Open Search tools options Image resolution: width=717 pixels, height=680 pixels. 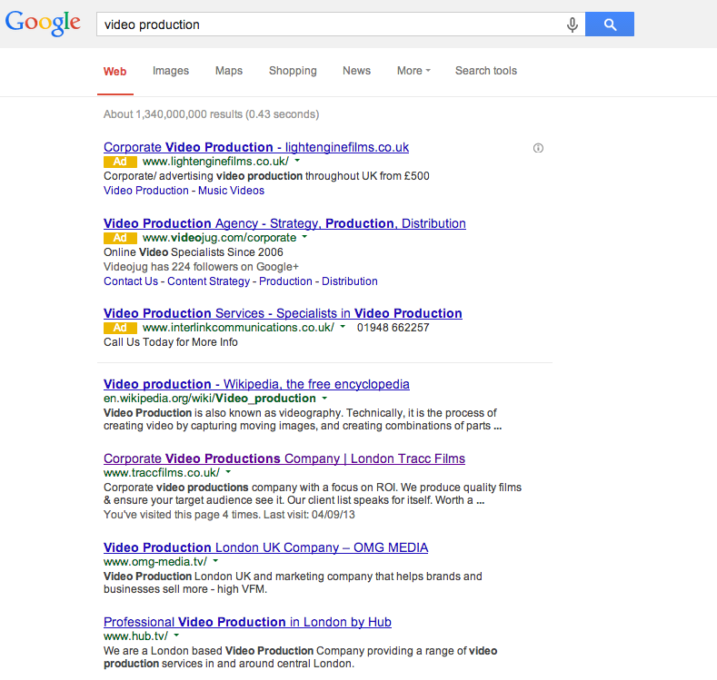485,71
